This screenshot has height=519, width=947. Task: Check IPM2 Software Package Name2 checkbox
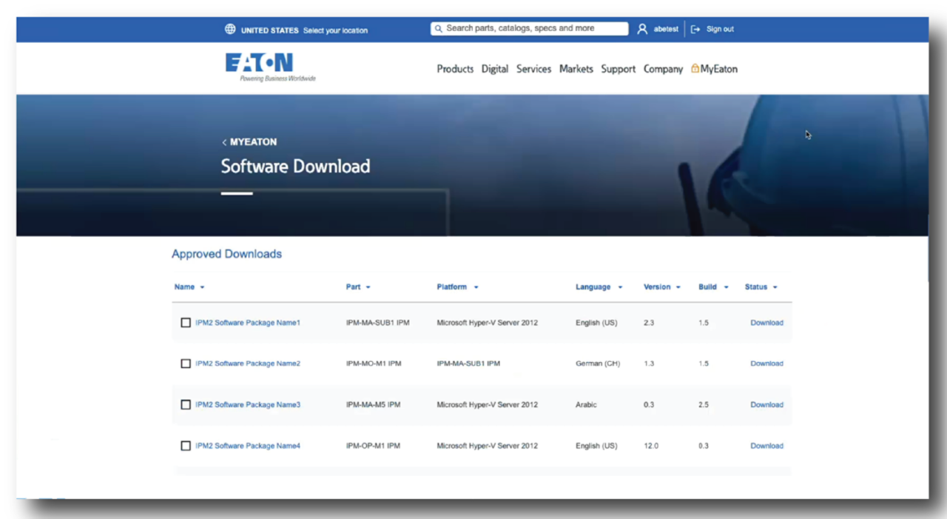186,364
